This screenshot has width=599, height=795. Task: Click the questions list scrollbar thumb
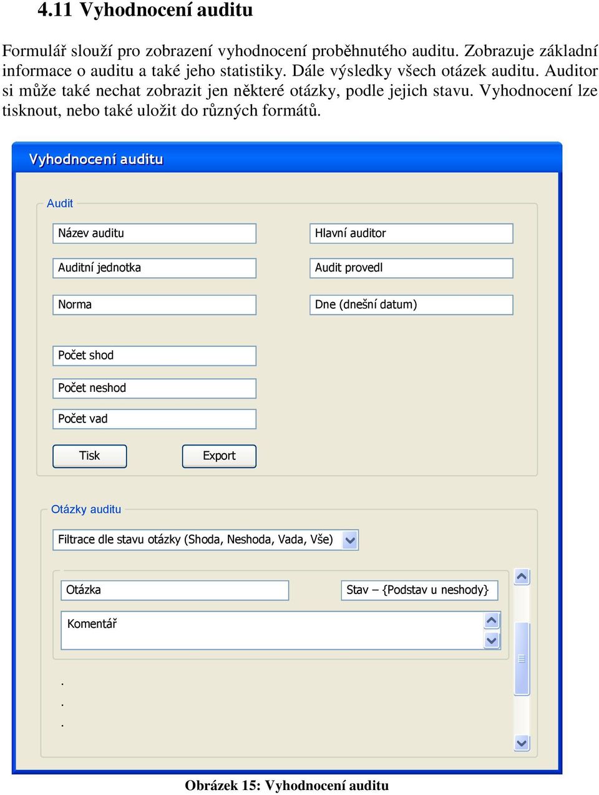tap(522, 659)
